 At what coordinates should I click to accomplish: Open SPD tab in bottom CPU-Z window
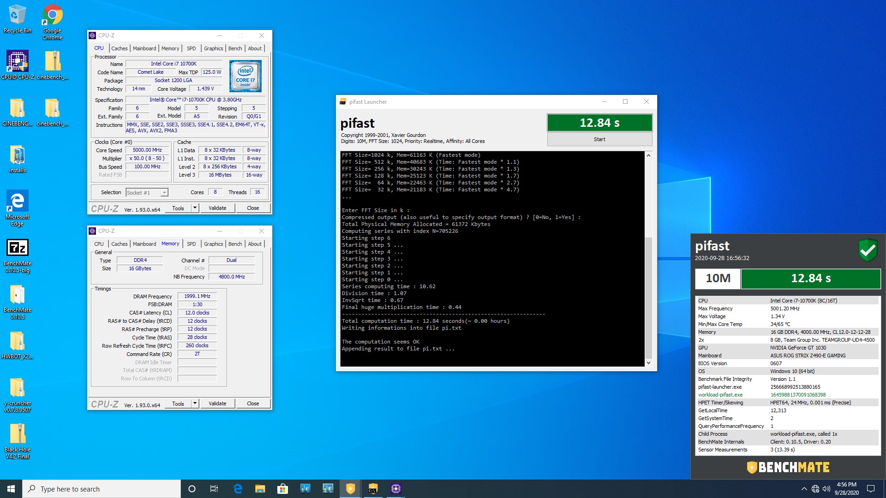tap(192, 244)
